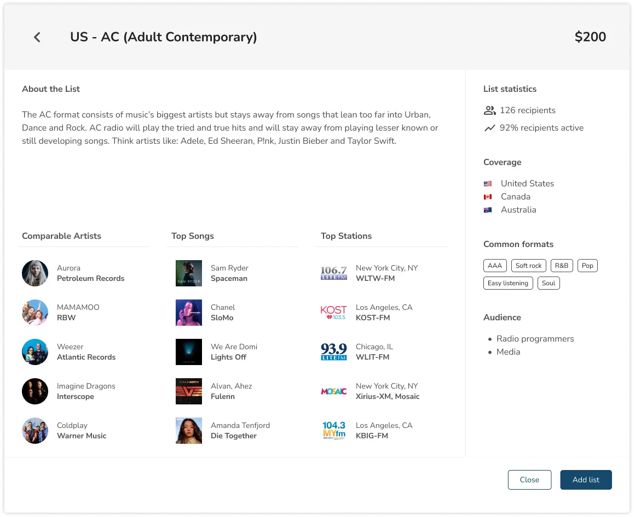
Task: Select the AAA format tag
Action: [495, 265]
